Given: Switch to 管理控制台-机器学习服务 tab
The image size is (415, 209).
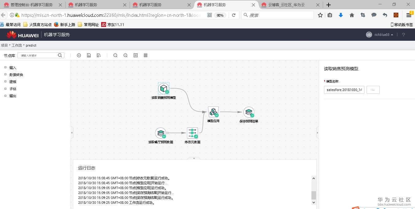Looking at the screenshot, I should (x=32, y=5).
